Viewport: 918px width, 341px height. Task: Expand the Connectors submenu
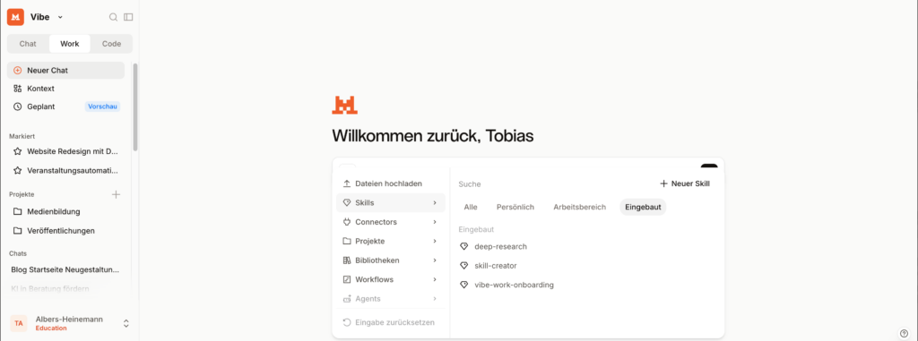pos(391,222)
